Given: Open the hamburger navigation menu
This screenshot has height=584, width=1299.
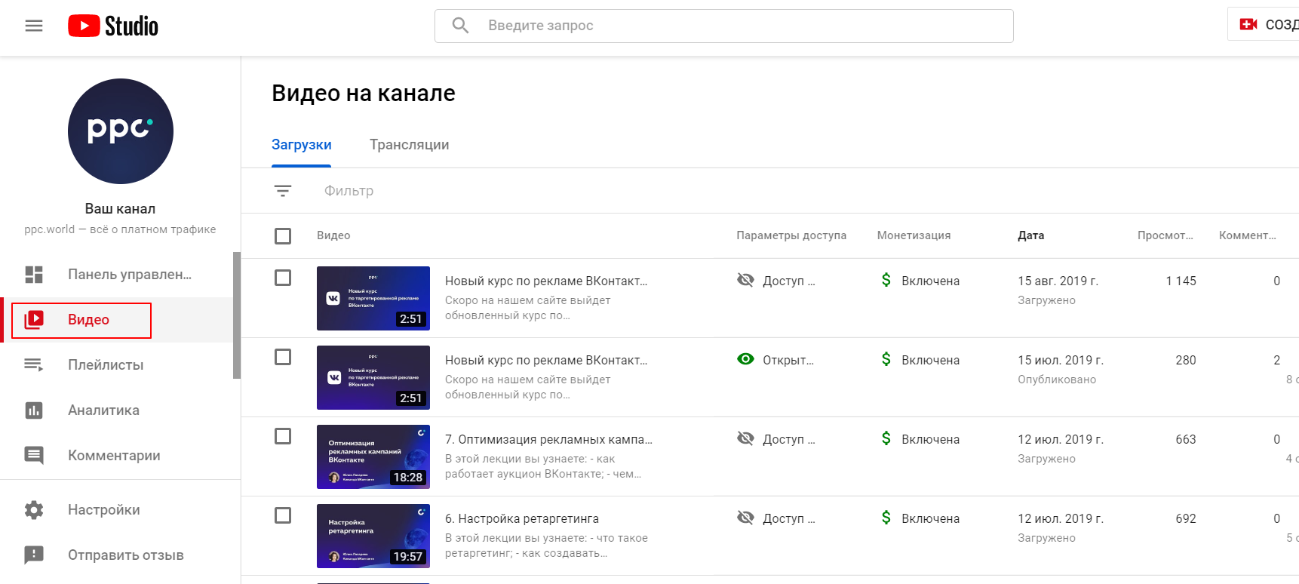Looking at the screenshot, I should [34, 26].
